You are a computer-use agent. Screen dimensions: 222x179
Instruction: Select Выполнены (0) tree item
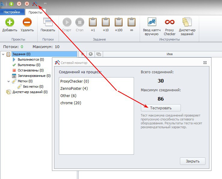coord(29,65)
